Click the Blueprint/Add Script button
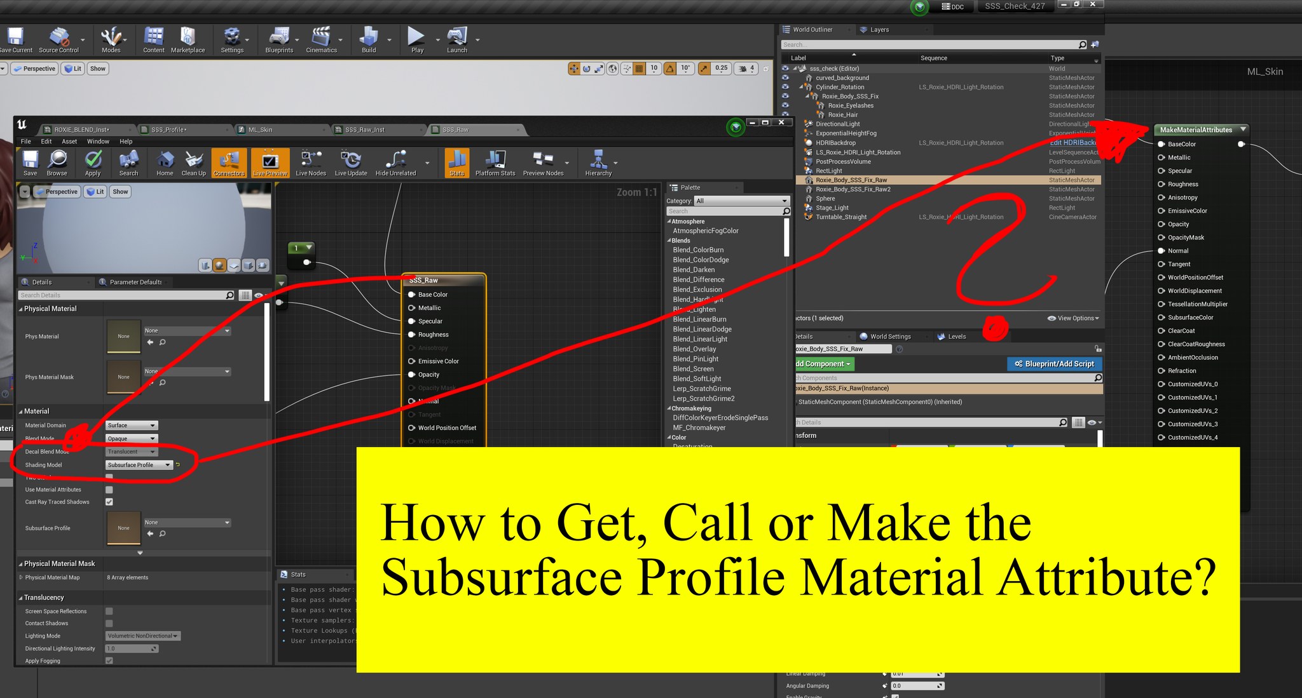This screenshot has width=1302, height=698. (1055, 364)
